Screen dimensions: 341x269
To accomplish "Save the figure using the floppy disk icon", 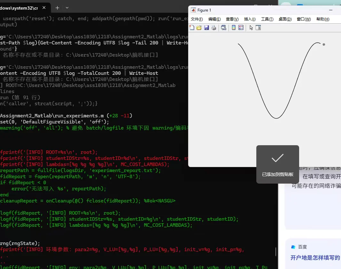I will click(x=206, y=28).
